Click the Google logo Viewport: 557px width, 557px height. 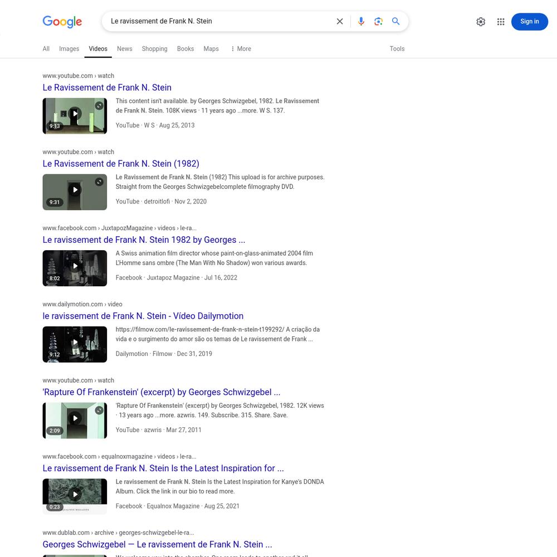62,21
